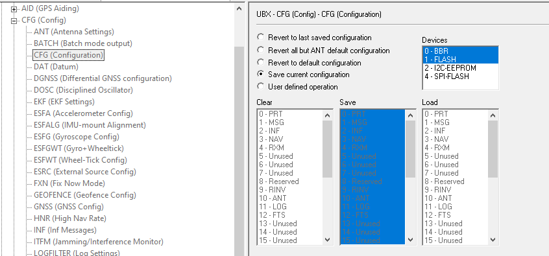Open GEOFENCE (Geofence Config) item
The width and height of the screenshot is (549, 256).
coord(85,195)
